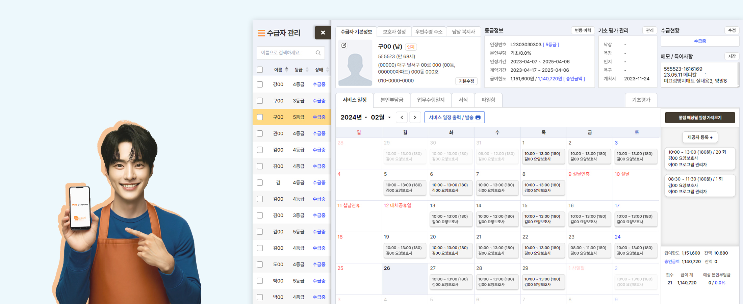This screenshot has height=304, width=743.
Task: Select the 강00 row in recipient list
Action: (x=292, y=84)
